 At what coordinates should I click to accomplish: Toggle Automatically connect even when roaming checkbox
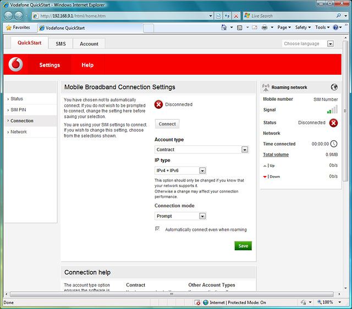158,229
